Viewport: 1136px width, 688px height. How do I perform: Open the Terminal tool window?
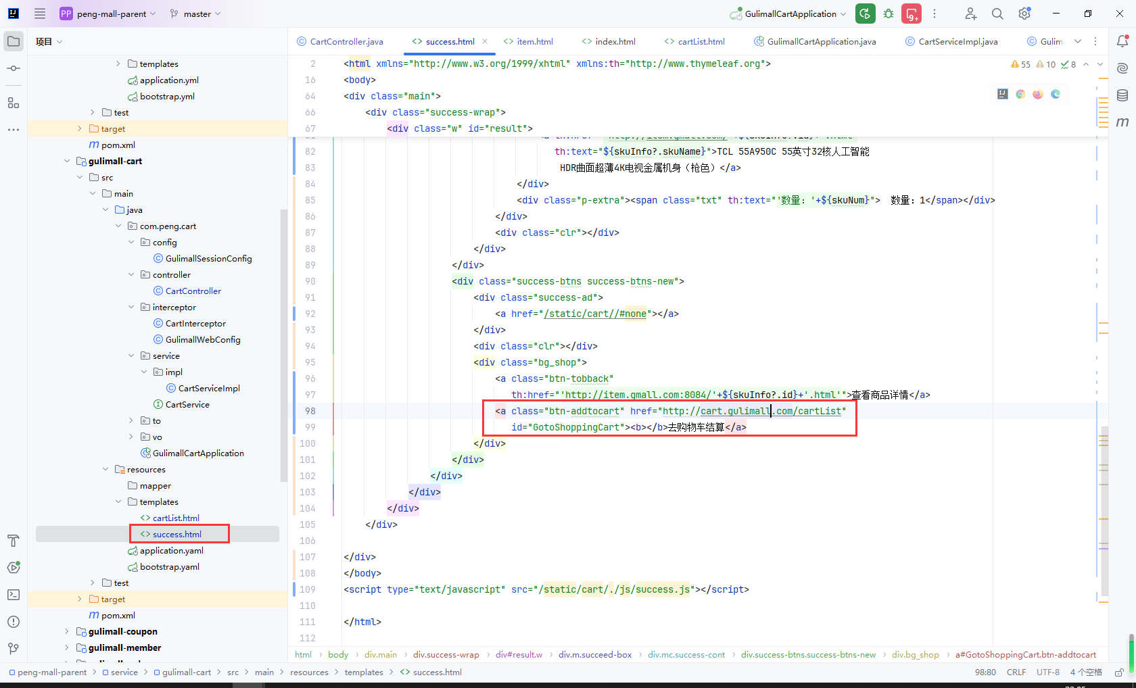pyautogui.click(x=14, y=595)
